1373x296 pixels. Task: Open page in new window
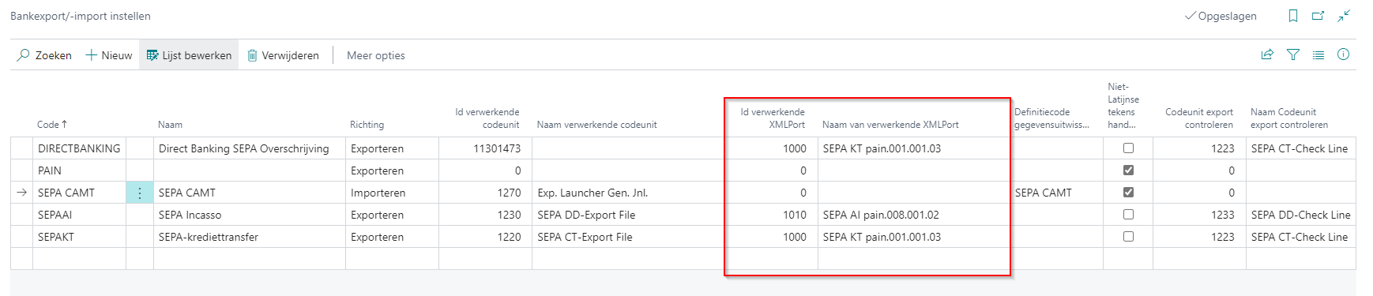[1318, 16]
